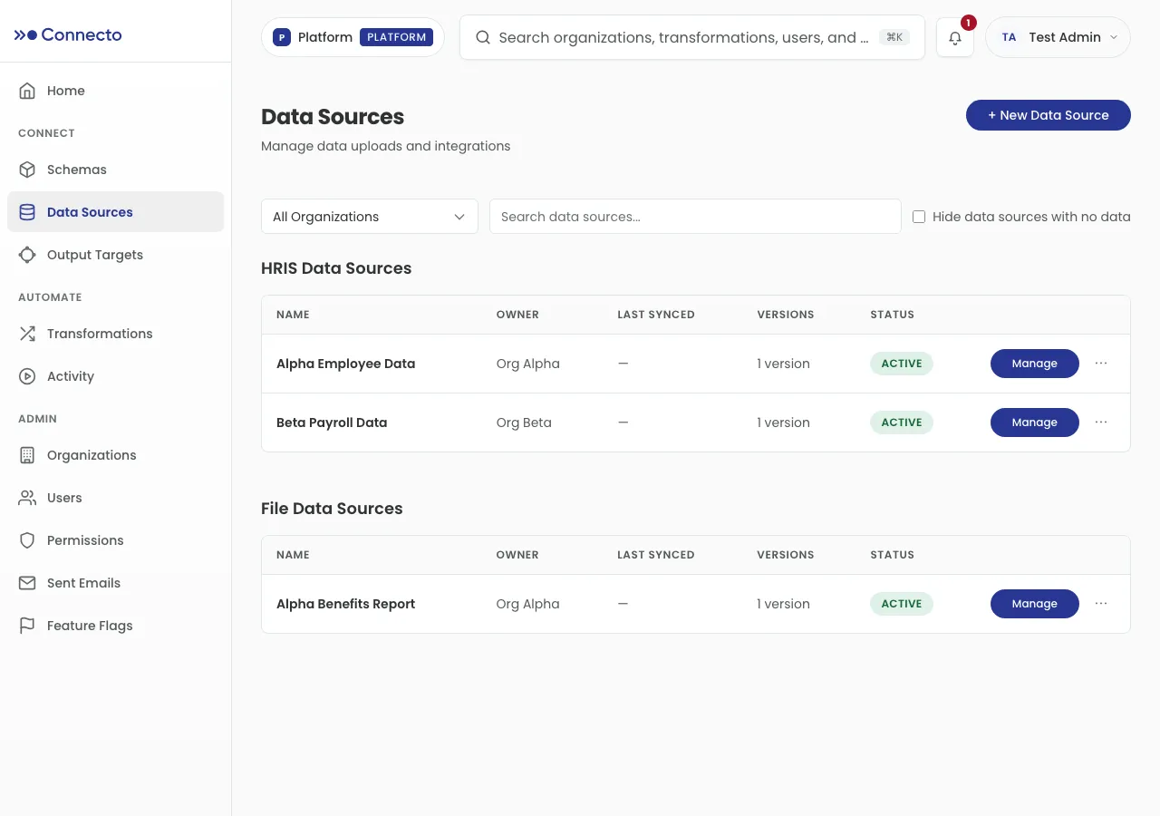Navigate to Output Targets
This screenshot has width=1160, height=816.
115,255
